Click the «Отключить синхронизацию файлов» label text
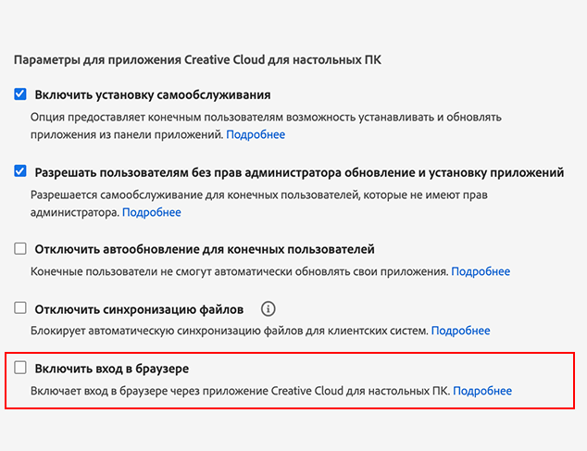587x451 pixels. (x=139, y=309)
